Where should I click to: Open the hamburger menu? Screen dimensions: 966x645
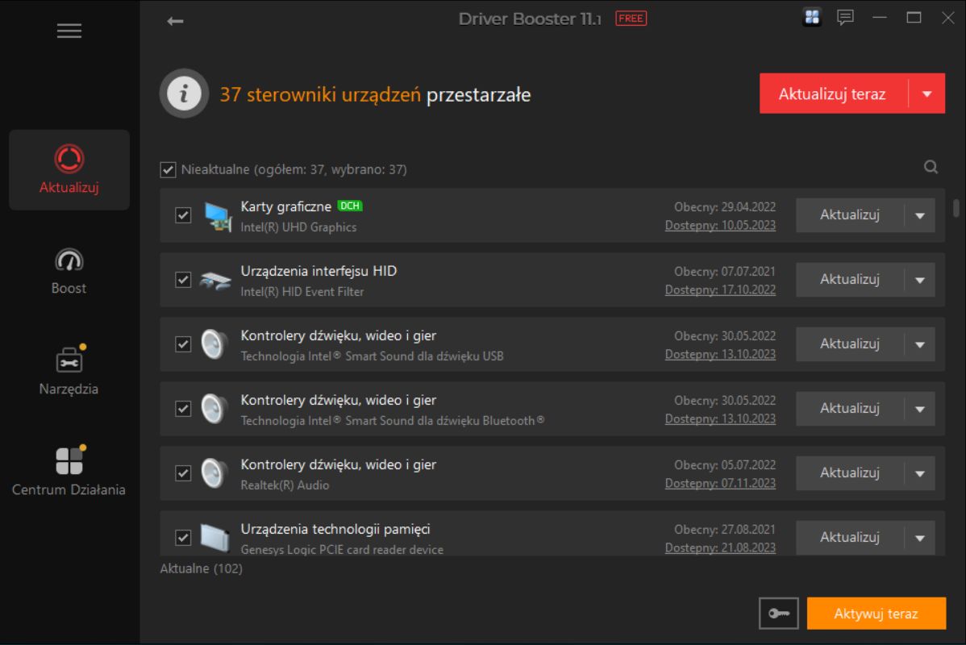[x=69, y=31]
